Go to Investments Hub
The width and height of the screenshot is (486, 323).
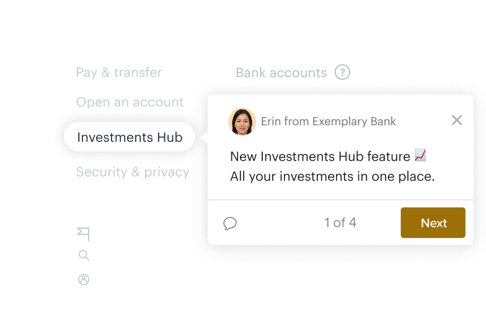click(130, 137)
